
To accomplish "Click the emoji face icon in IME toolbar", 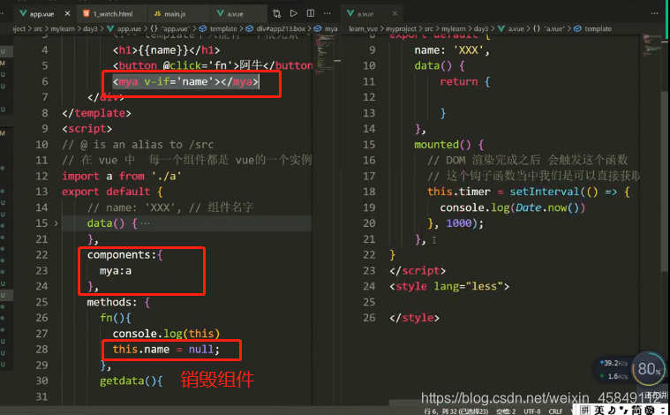I will click(650, 410).
